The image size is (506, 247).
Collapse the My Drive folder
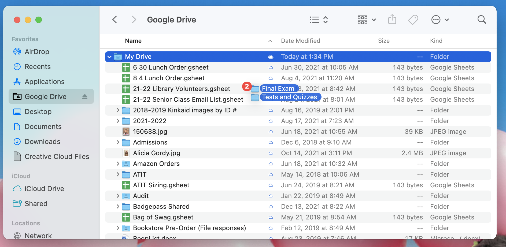[109, 57]
